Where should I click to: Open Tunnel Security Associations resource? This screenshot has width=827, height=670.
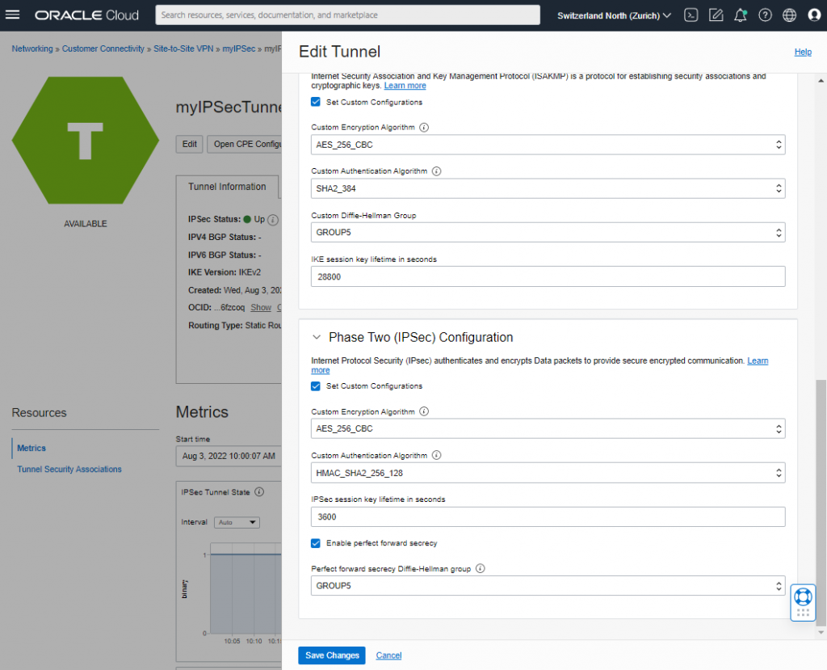tap(69, 470)
